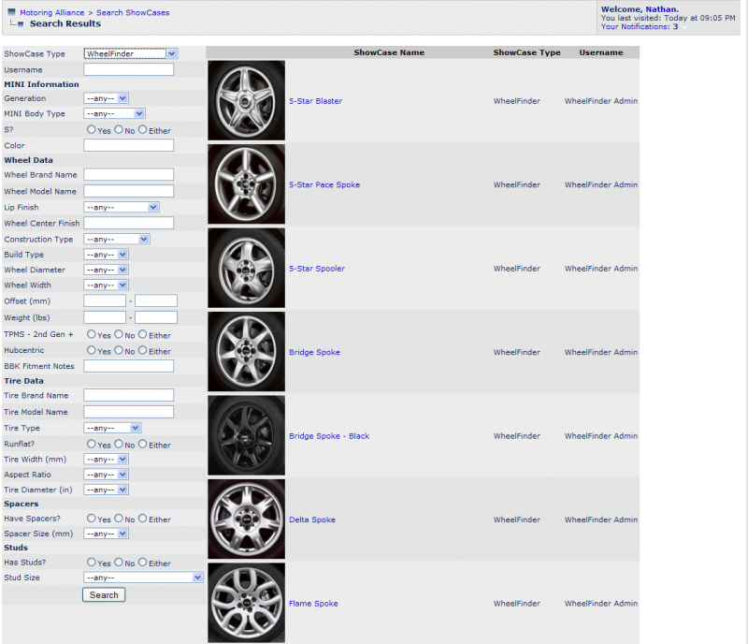Click the Delta Spoke wheel thumbnail
Viewport: 748px width, 644px height.
(x=247, y=520)
